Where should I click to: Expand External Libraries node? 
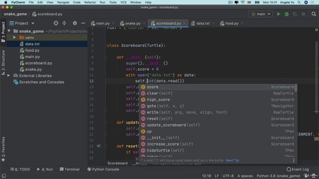pyautogui.click(x=8, y=76)
